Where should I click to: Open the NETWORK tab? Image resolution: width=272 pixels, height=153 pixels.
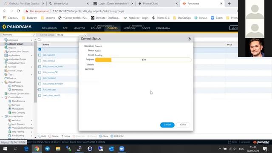pyautogui.click(x=129, y=28)
